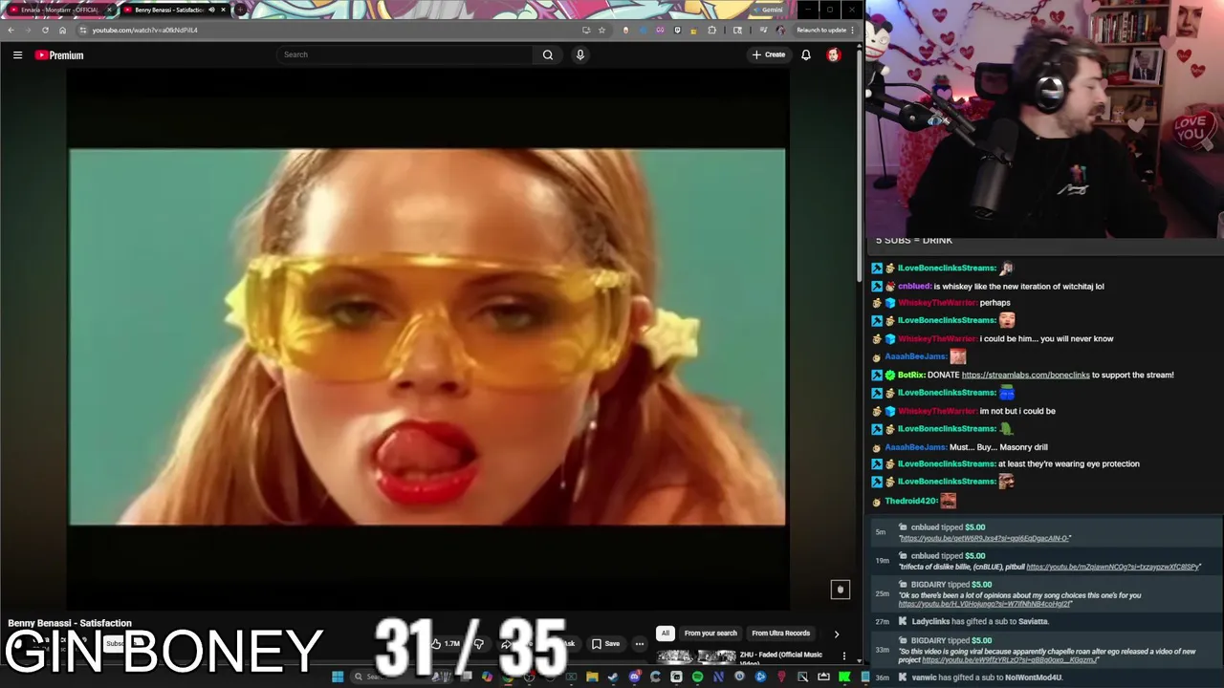Open YouTube notifications bell
Viewport: 1224px width, 688px height.
point(806,54)
